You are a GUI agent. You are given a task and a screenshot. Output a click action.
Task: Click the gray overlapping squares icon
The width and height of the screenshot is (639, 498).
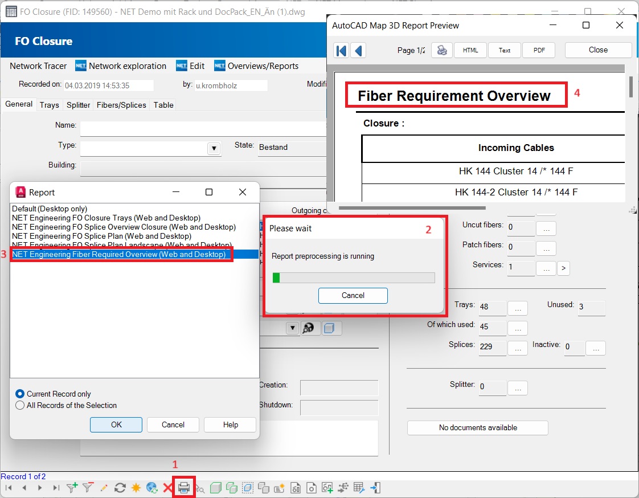click(264, 487)
